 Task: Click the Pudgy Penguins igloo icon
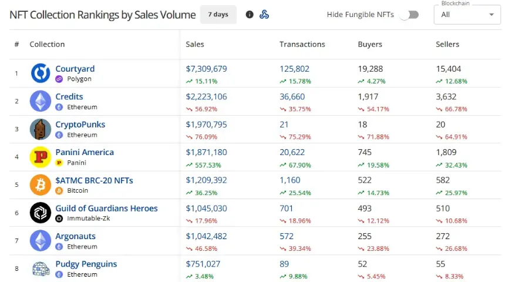tap(41, 269)
